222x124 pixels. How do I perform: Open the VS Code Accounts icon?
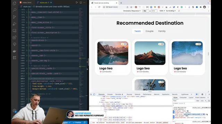tap(15, 111)
